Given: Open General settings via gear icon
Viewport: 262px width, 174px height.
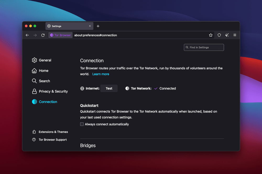Looking at the screenshot, I should [x=34, y=60].
